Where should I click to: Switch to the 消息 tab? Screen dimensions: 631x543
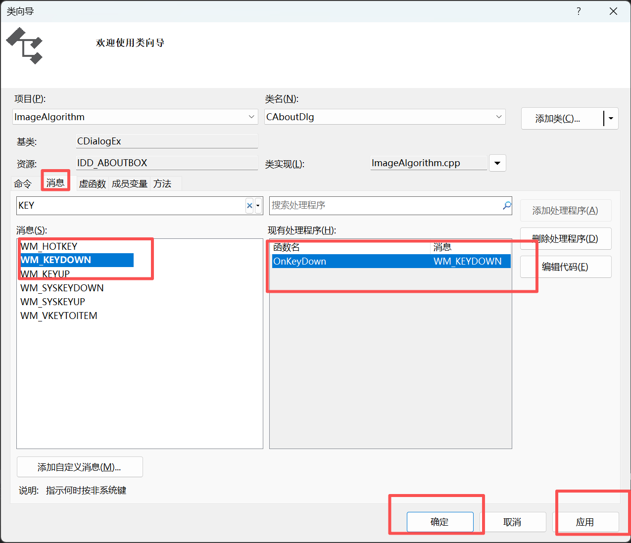tap(55, 183)
